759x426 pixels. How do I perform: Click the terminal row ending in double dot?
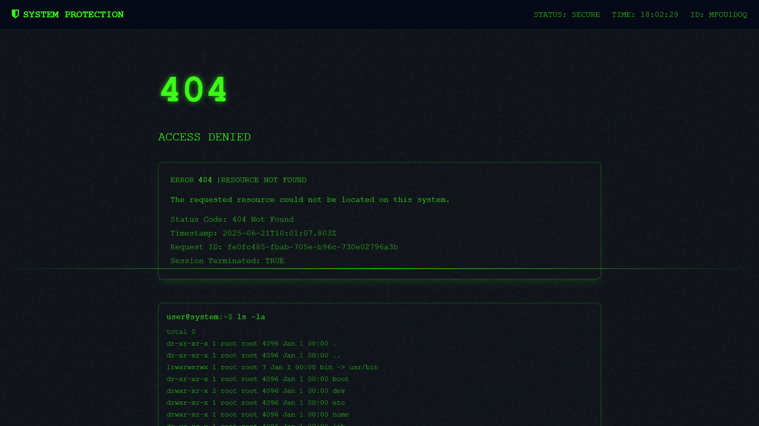[x=253, y=355]
